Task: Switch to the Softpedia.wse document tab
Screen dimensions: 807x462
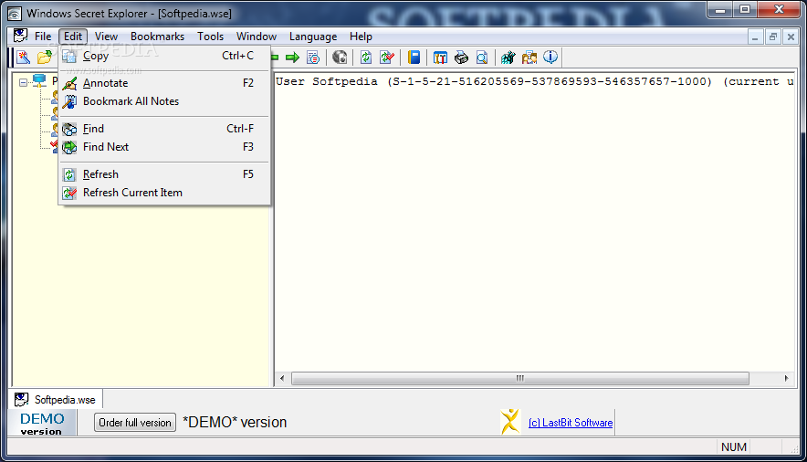Action: click(56, 400)
